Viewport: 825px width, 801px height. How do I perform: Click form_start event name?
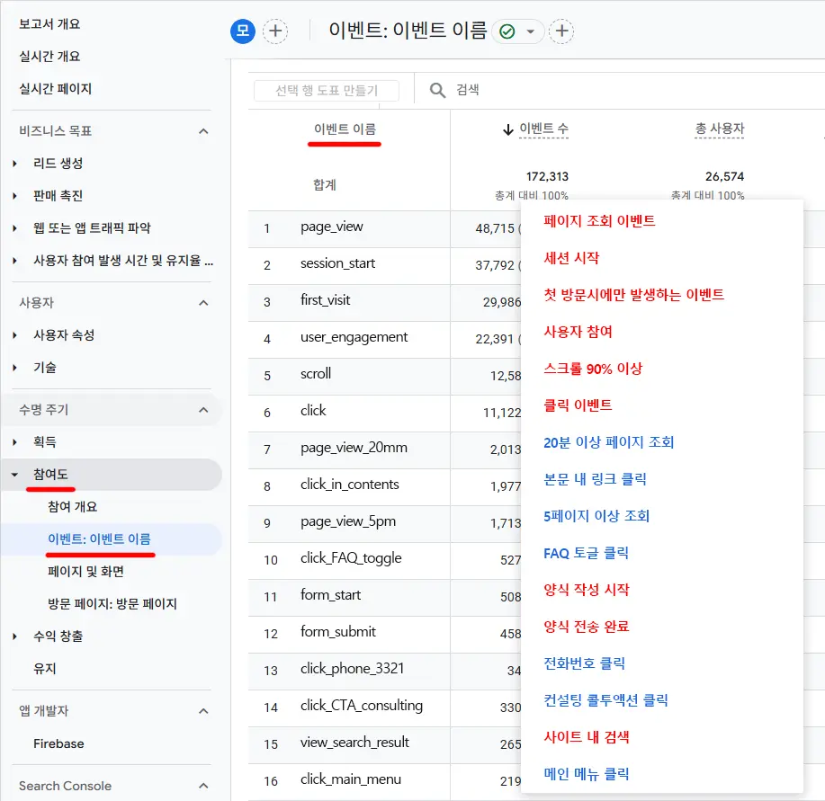(330, 595)
